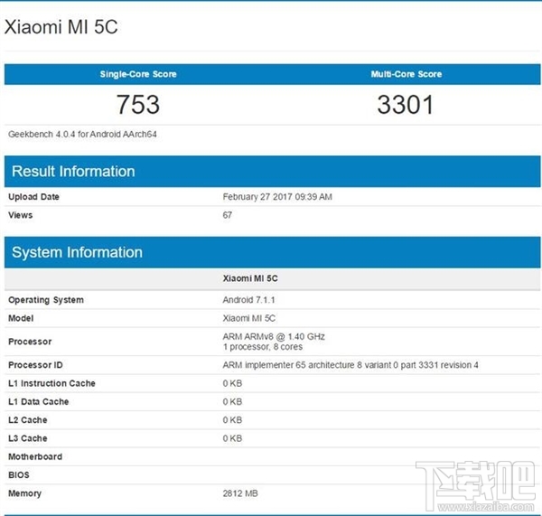Image resolution: width=542 pixels, height=516 pixels.
Task: Click the L2 Cache label
Action: 28,420
